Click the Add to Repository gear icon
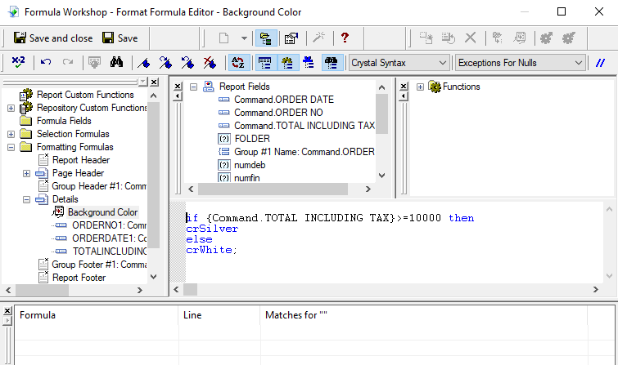This screenshot has width=618, height=365. coord(546,38)
